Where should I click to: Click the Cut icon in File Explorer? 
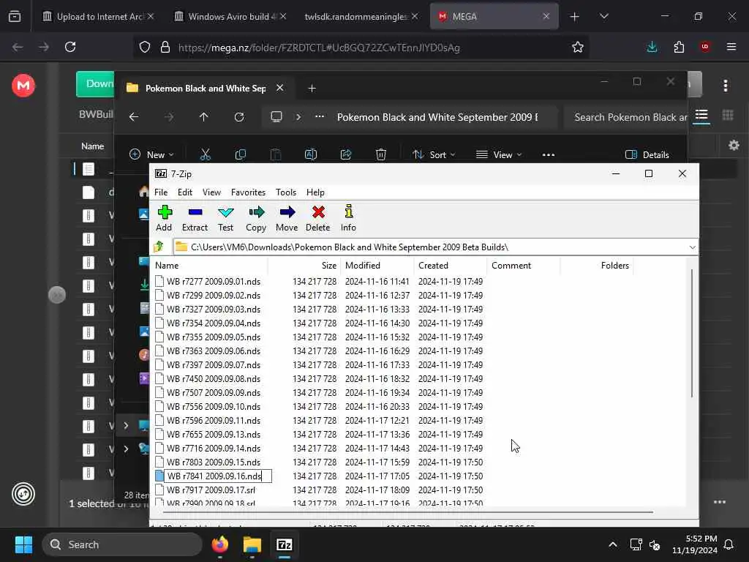(205, 154)
